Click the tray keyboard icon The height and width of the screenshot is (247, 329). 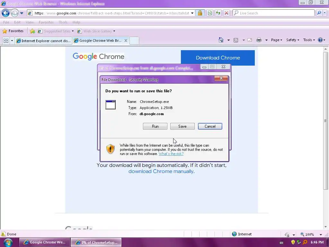pos(281,242)
